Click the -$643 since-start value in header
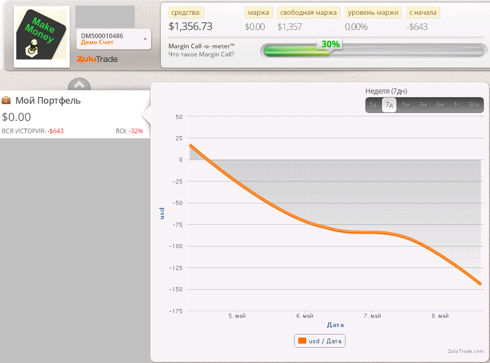Viewport: 490px width, 363px height. click(x=417, y=27)
